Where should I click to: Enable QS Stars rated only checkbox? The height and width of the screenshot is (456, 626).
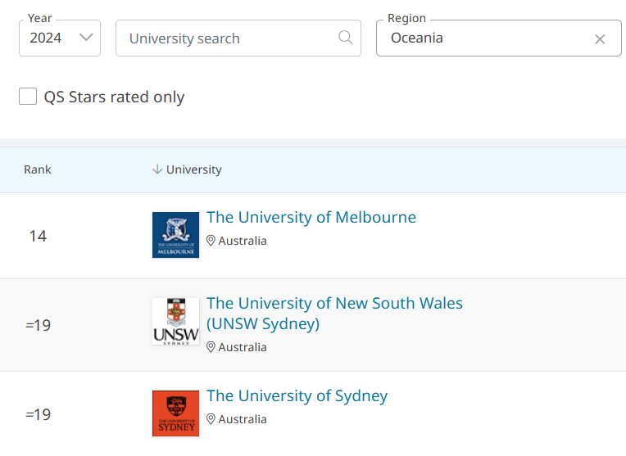pyautogui.click(x=28, y=96)
